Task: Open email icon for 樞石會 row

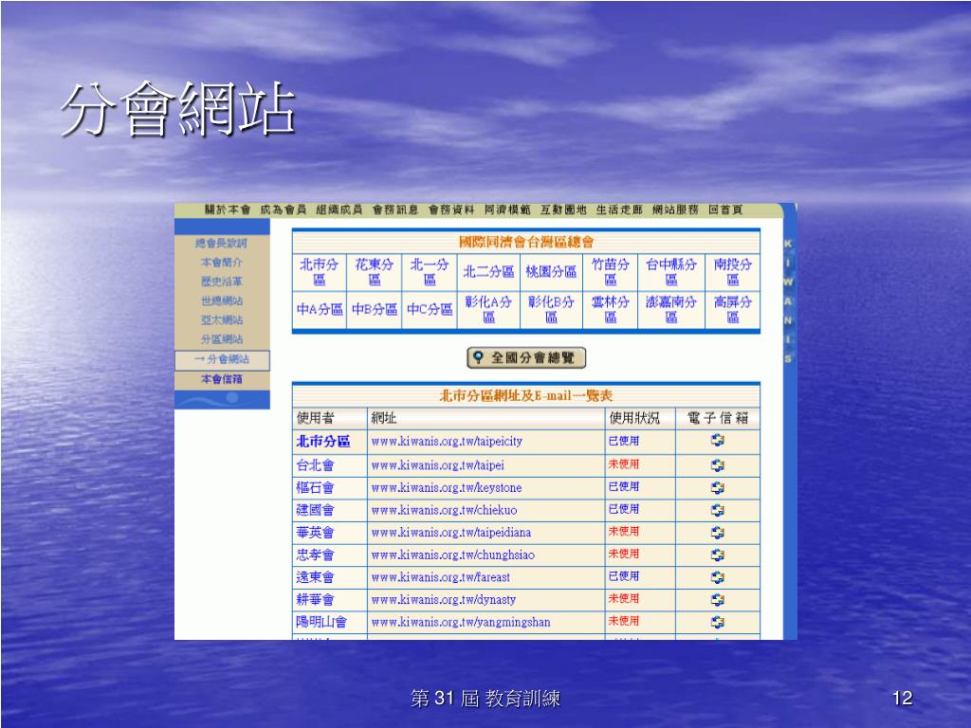Action: tap(717, 488)
